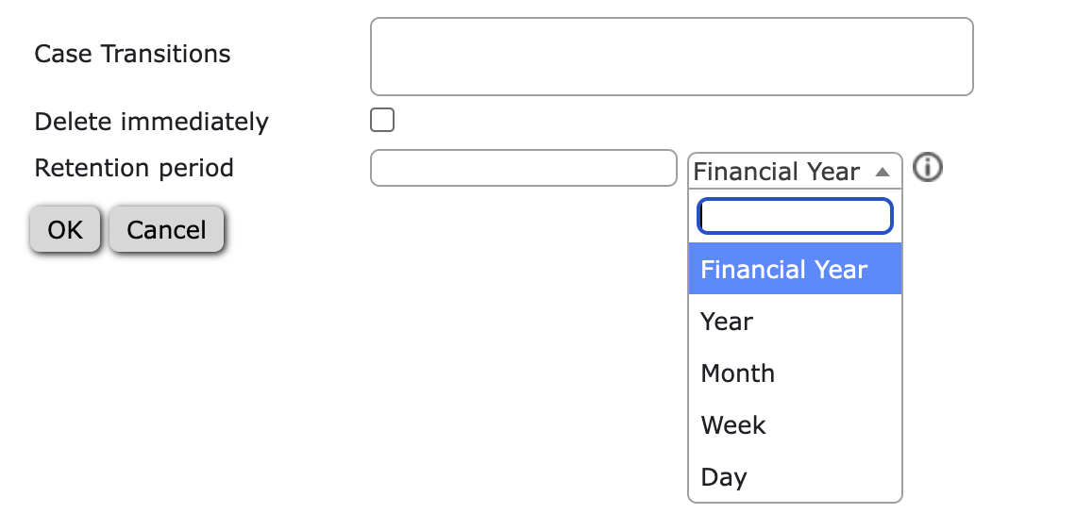Screen dimensions: 1076x530
Task: Focus the Retention period number field
Action: tap(524, 168)
